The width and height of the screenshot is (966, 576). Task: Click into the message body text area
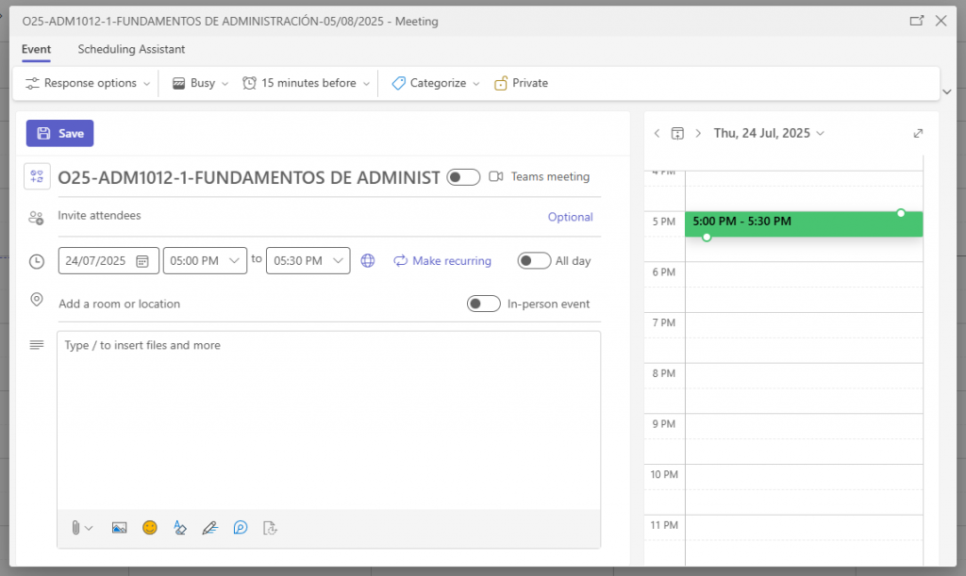[329, 420]
